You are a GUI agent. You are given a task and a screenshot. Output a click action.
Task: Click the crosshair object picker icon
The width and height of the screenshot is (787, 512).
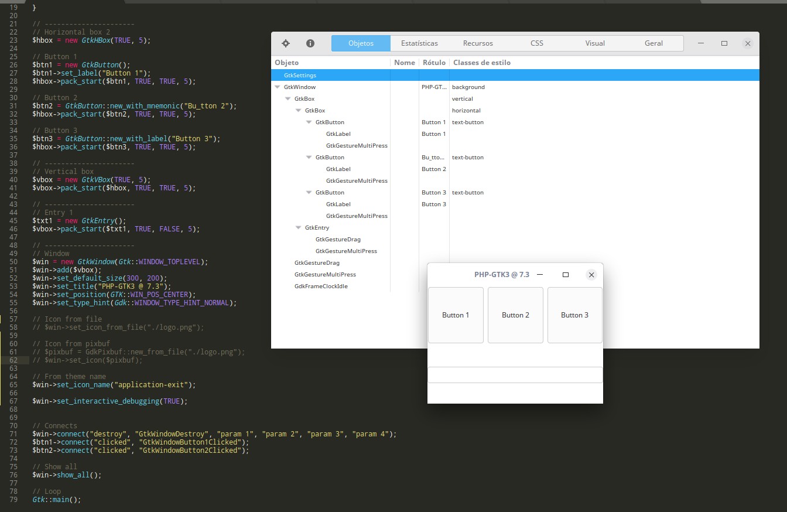[x=286, y=43]
